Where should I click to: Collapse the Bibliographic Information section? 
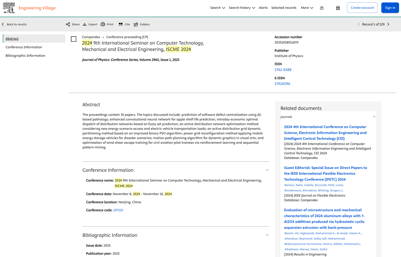267,235
